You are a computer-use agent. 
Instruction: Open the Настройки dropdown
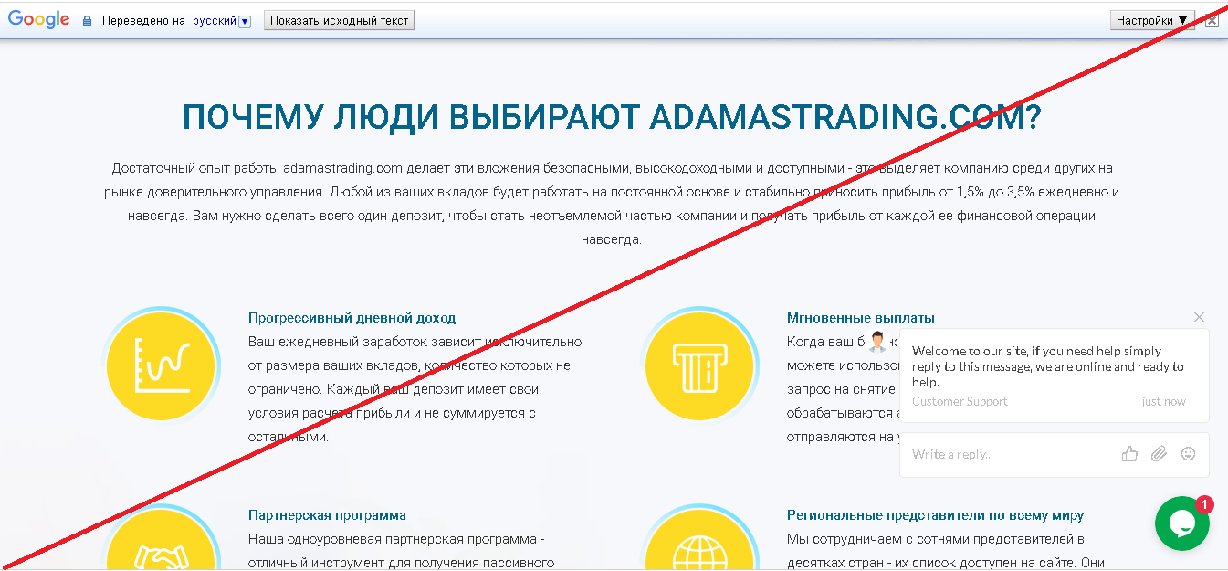click(x=1153, y=20)
